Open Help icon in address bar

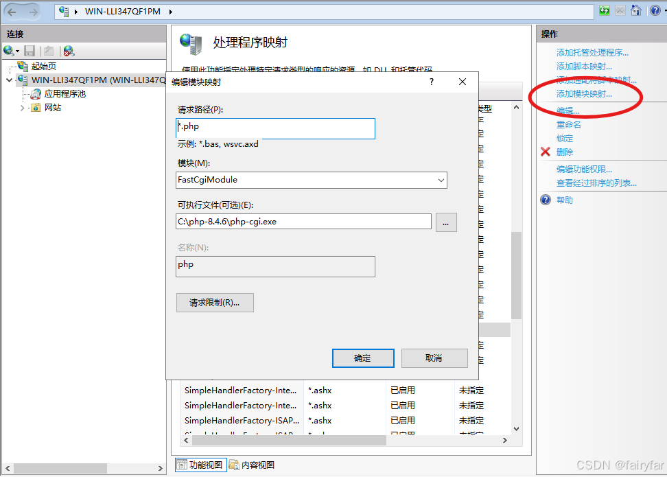655,10
